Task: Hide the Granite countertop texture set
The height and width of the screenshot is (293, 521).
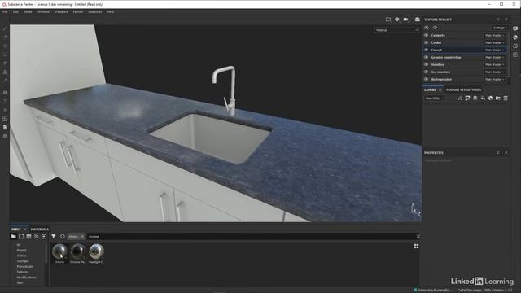Action: 426,57
